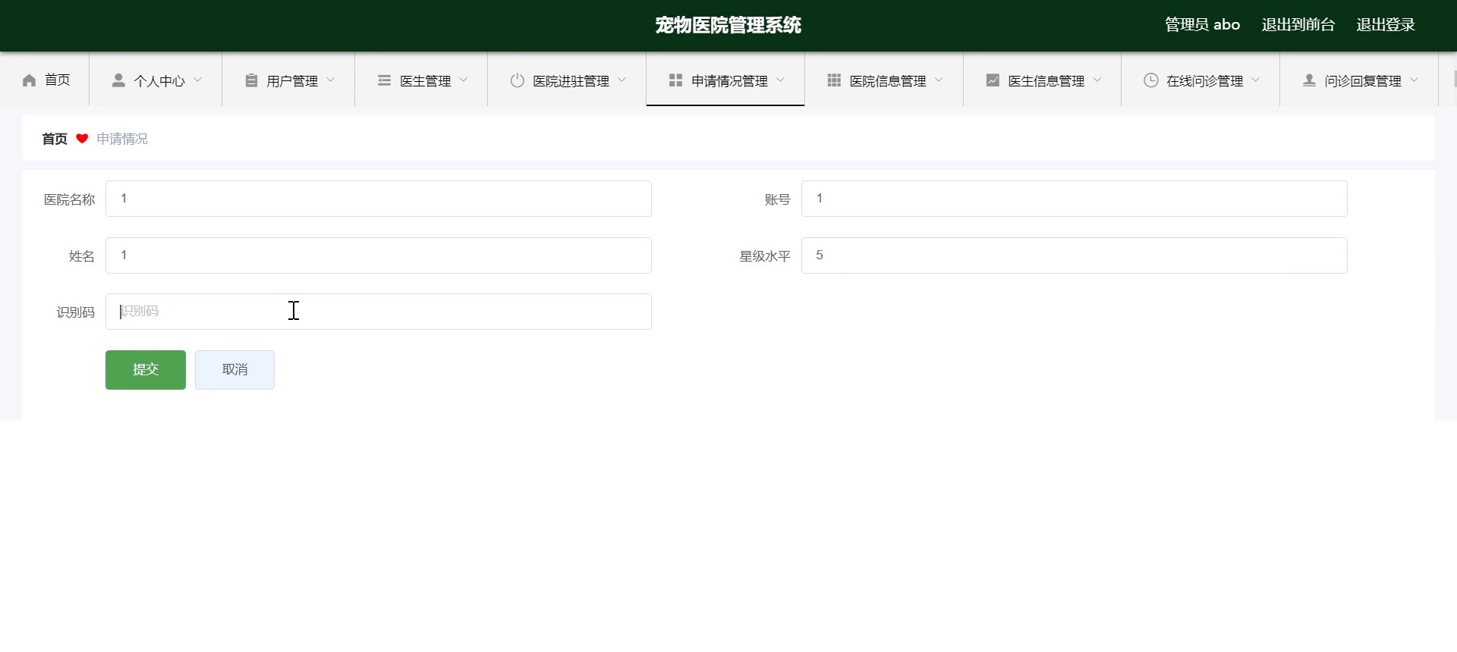Click the grid icon beside 申请情况管理

675,80
